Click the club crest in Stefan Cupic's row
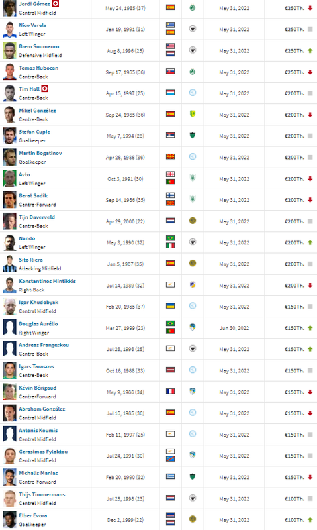 coord(193,135)
